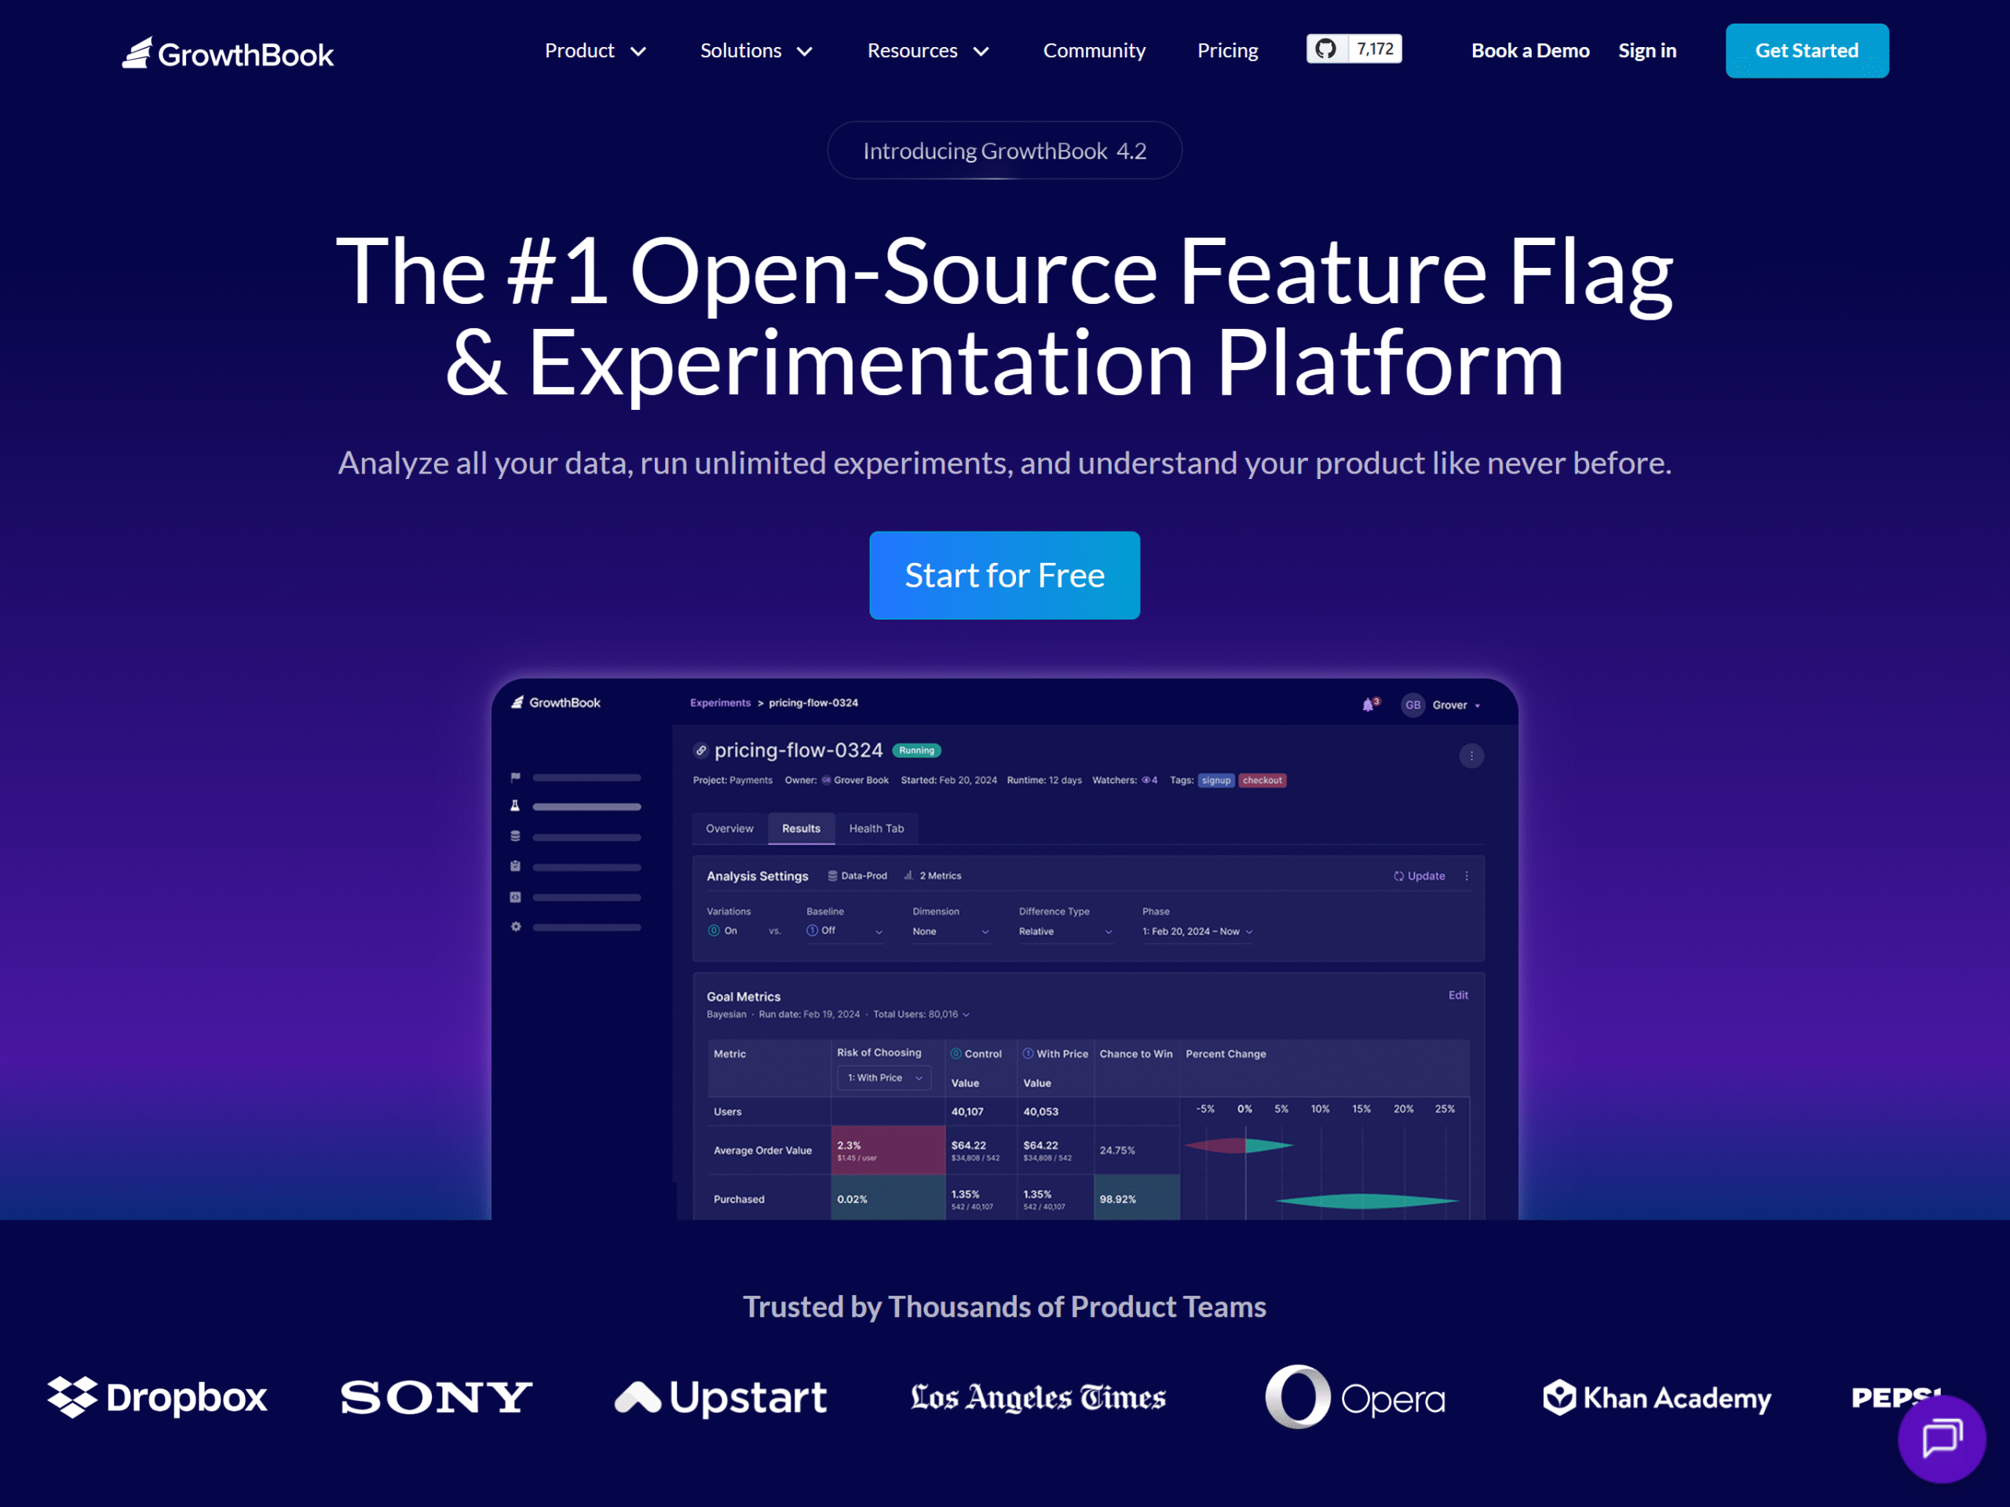Image resolution: width=2010 pixels, height=1507 pixels.
Task: Open the Introducing GrowthBook 4.2 announcement
Action: tap(1004, 151)
